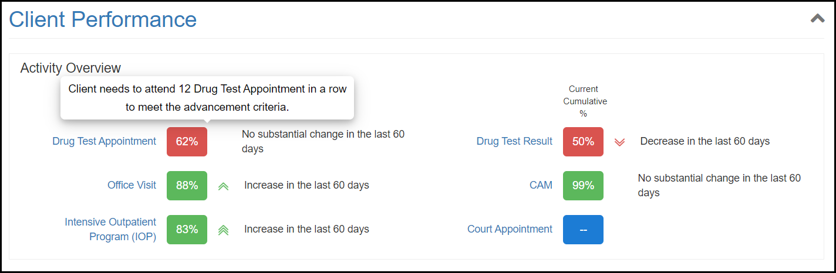Open the Court Appointment link

click(510, 229)
